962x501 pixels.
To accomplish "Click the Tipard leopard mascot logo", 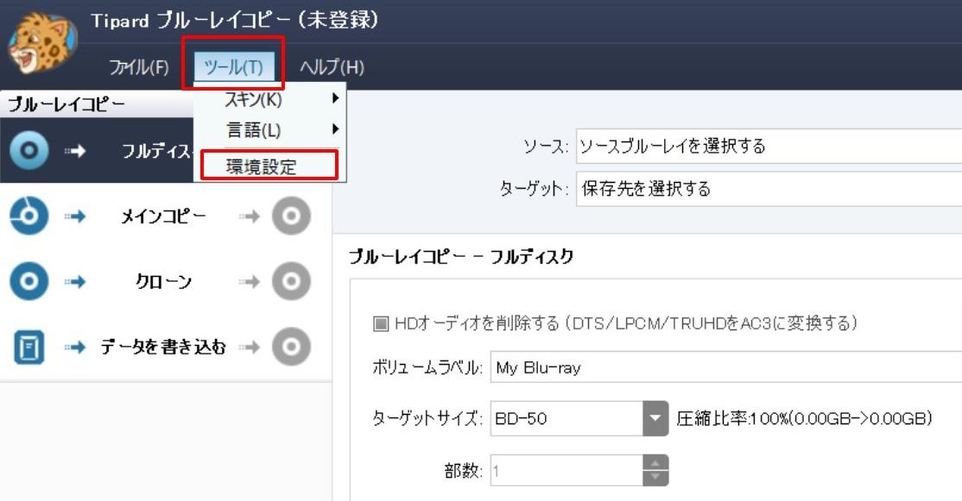I will [43, 44].
